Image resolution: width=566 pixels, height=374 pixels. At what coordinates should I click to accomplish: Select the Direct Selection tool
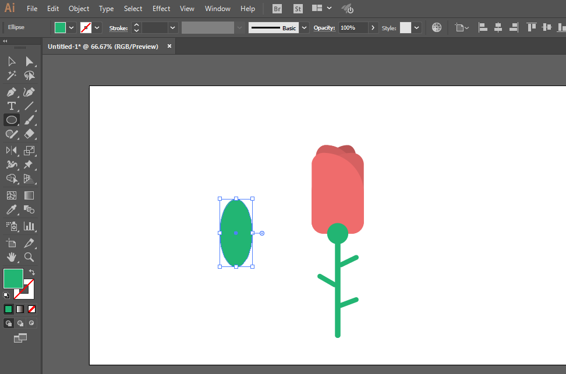pyautogui.click(x=29, y=61)
